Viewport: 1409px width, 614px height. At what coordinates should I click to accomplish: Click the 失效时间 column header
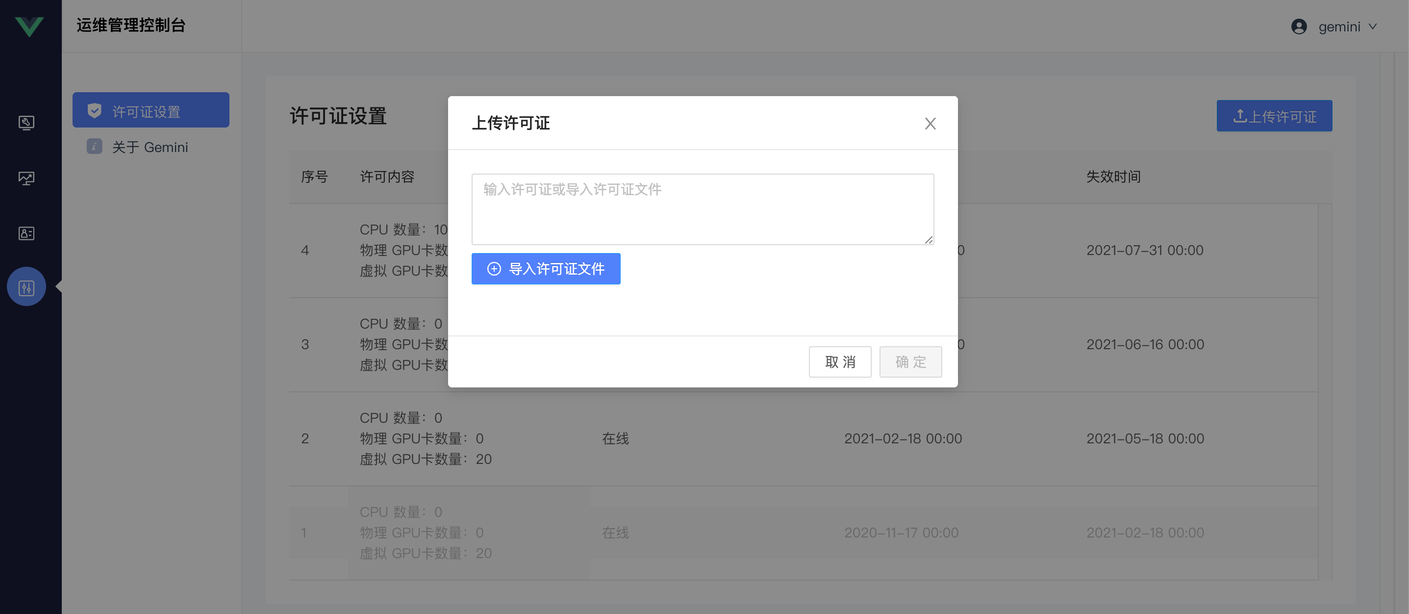1113,176
